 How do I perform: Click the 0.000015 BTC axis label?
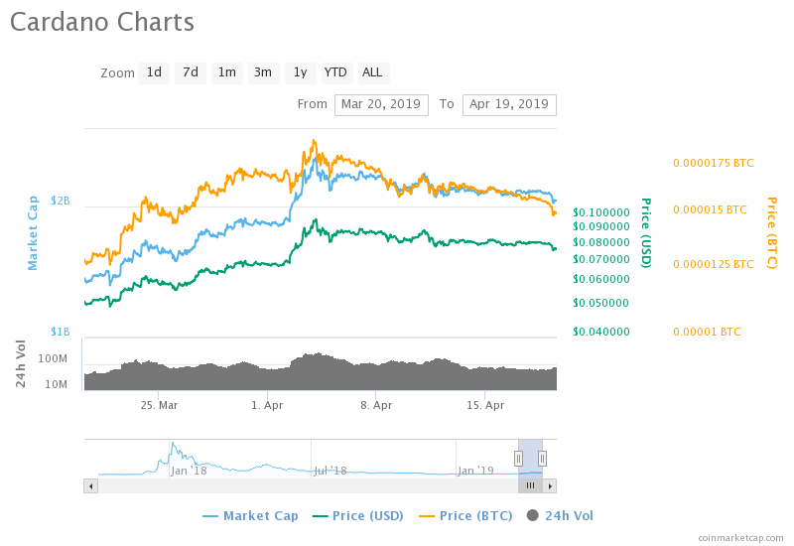[x=710, y=209]
